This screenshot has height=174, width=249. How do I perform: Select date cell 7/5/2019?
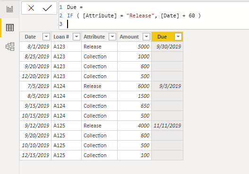(x=35, y=86)
